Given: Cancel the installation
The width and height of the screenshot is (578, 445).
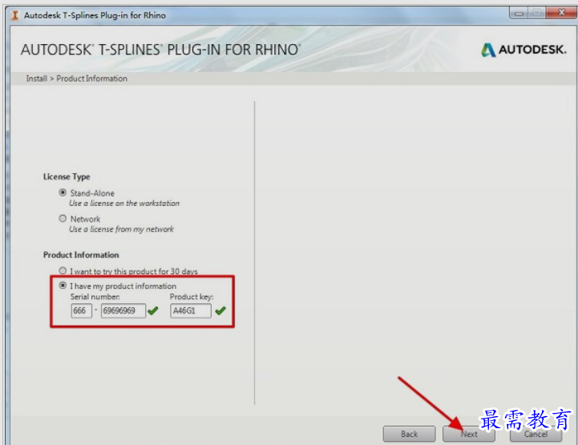Looking at the screenshot, I should pos(536,434).
